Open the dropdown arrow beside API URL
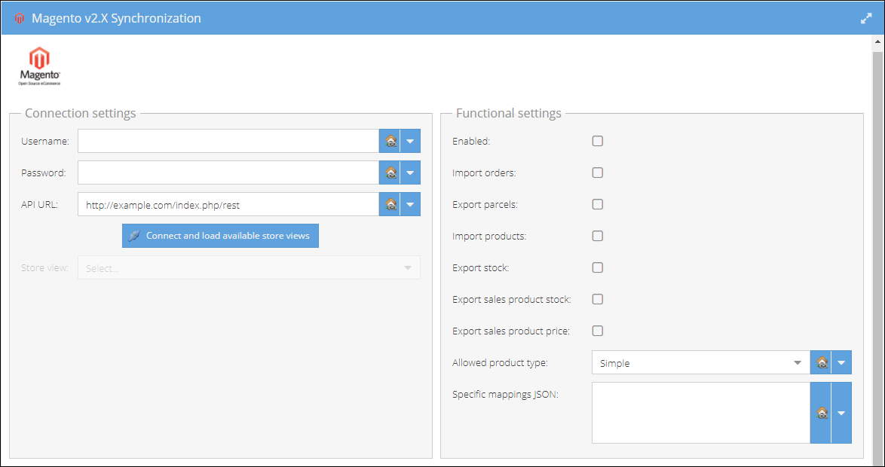This screenshot has height=467, width=885. click(x=410, y=204)
